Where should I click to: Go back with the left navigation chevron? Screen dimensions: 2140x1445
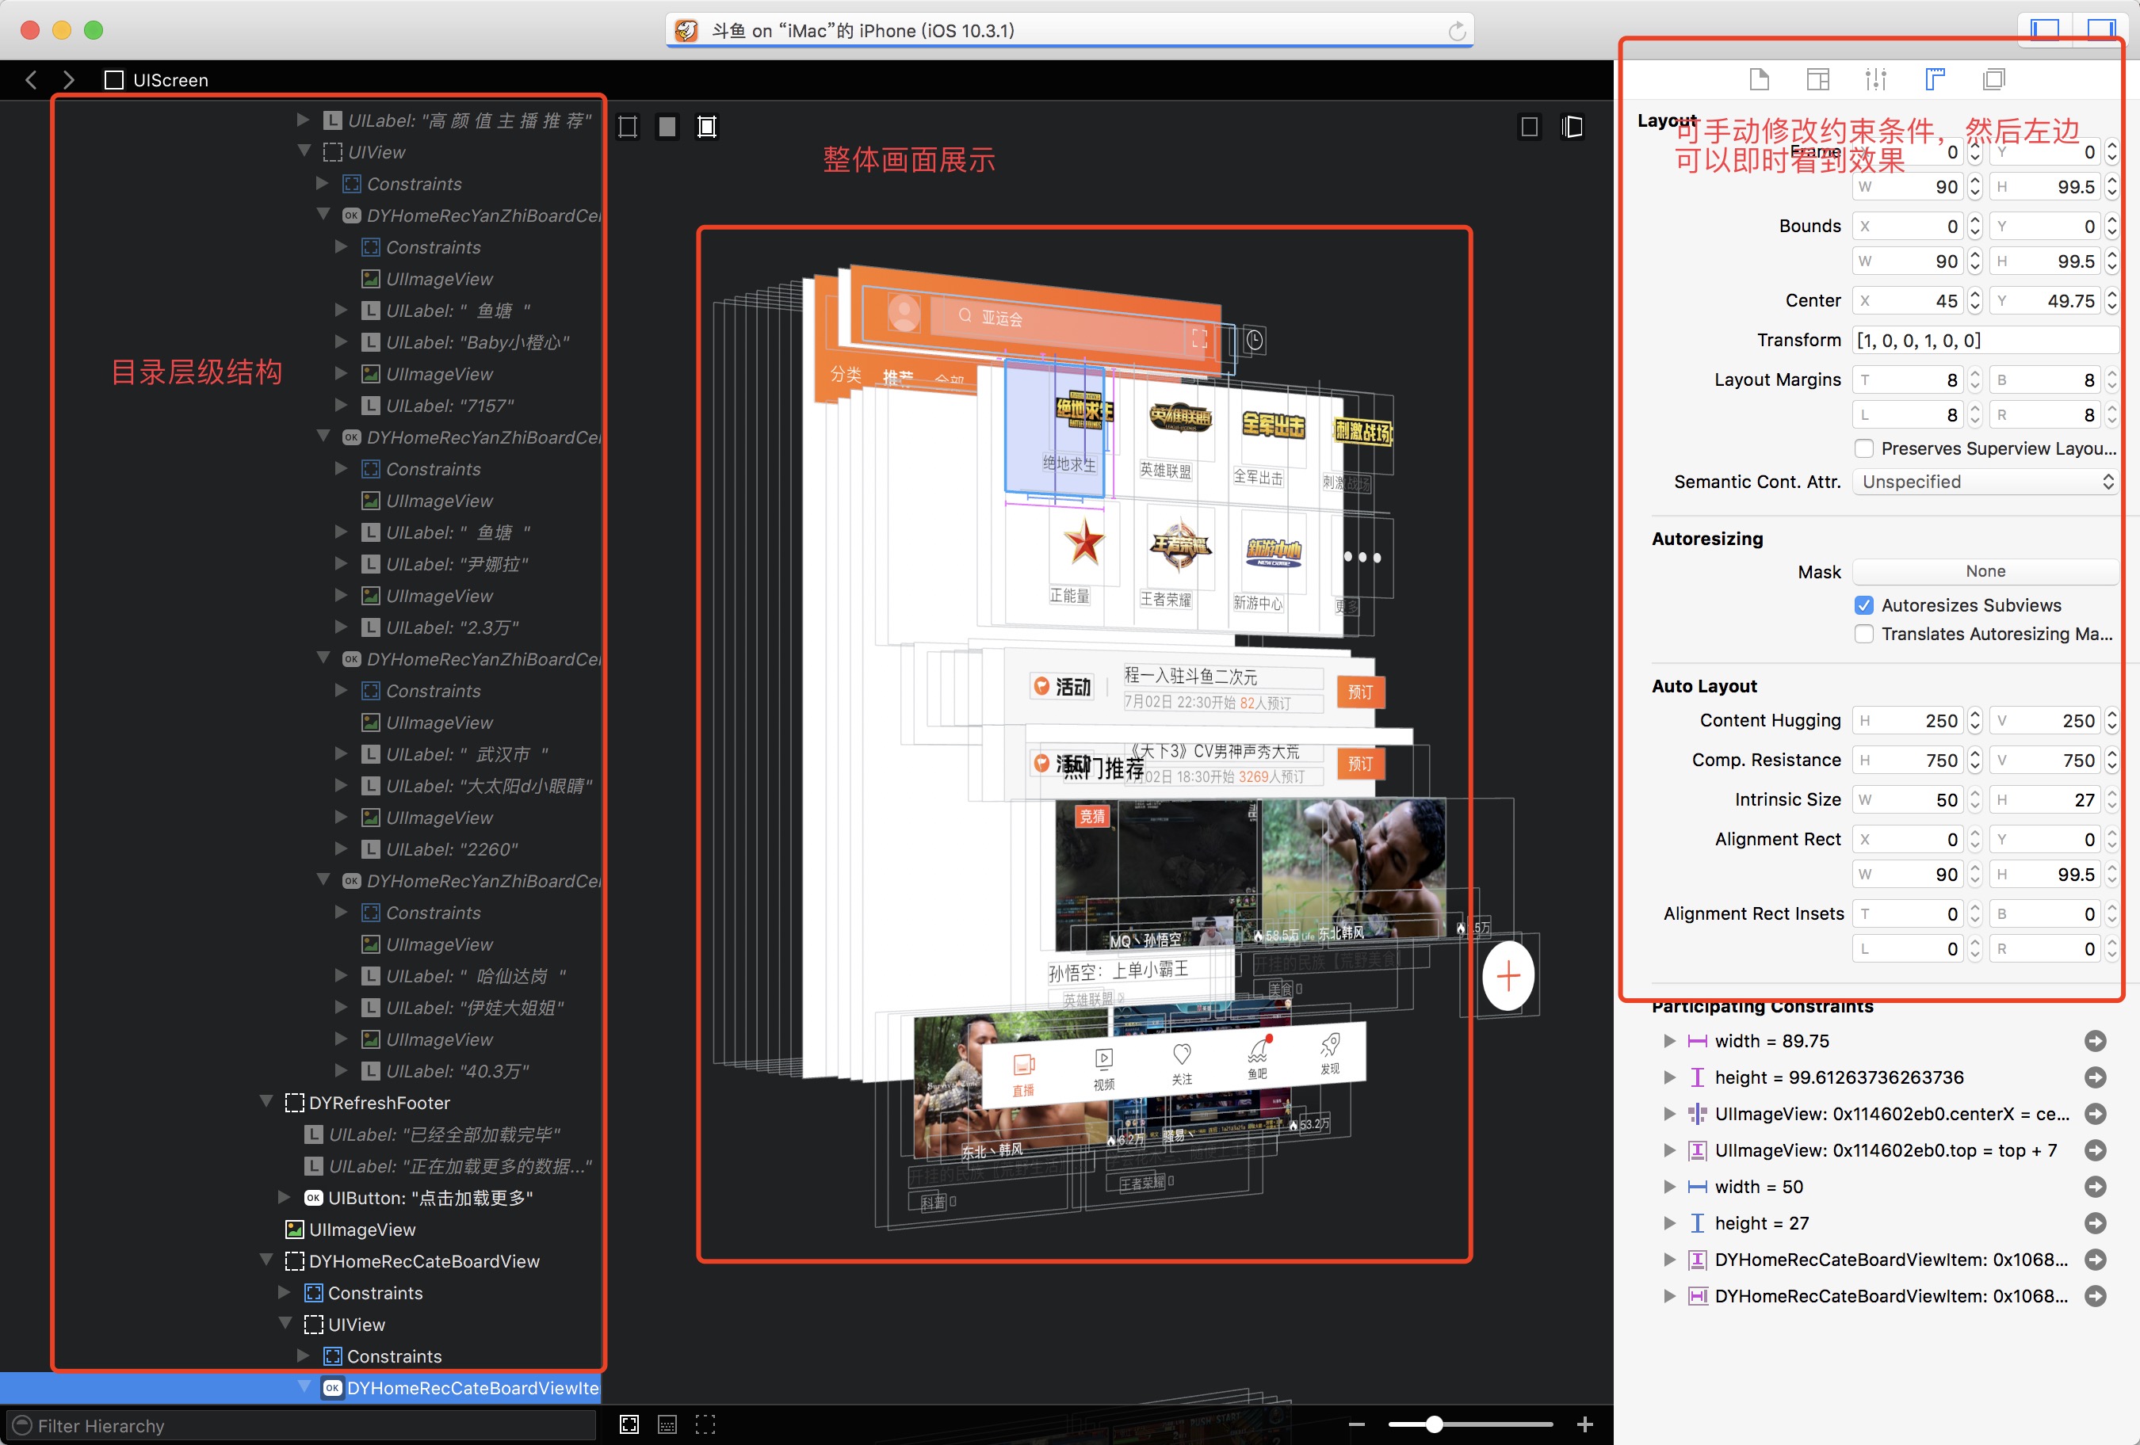[x=32, y=80]
